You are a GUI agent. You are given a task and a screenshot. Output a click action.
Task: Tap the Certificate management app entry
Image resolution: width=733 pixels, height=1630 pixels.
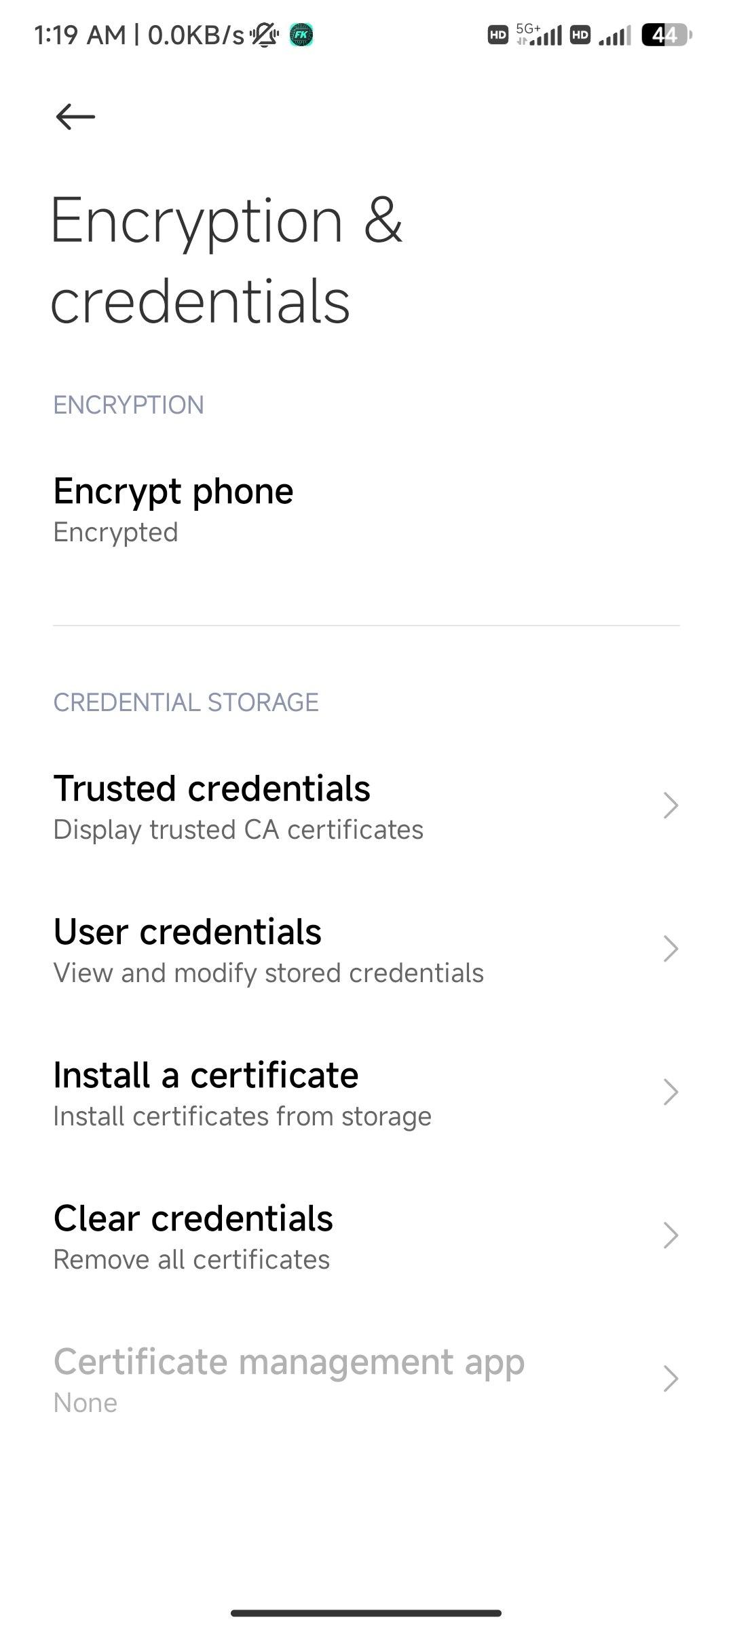click(x=288, y=1379)
